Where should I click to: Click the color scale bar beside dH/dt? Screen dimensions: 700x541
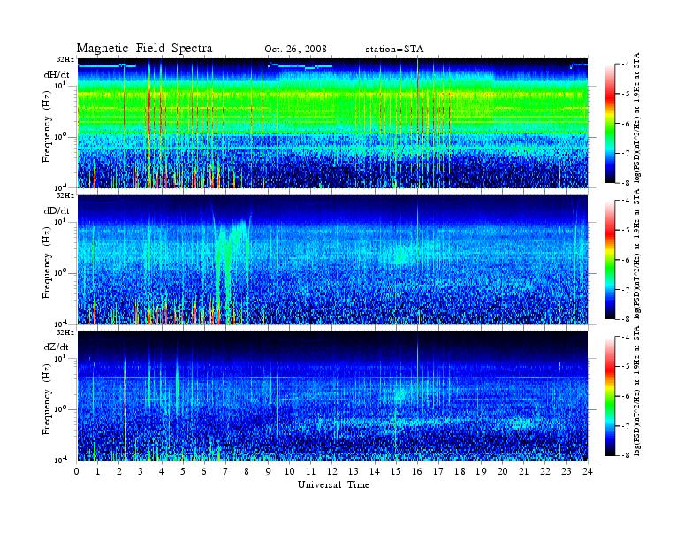point(610,124)
